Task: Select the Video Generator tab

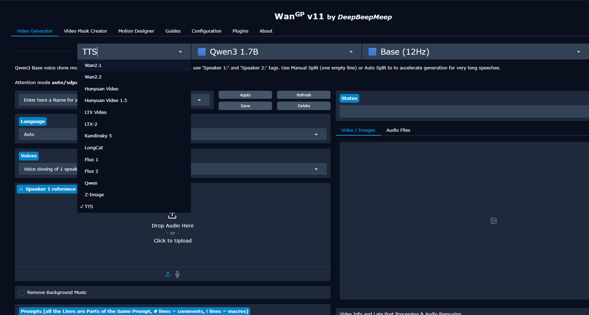Action: (35, 31)
